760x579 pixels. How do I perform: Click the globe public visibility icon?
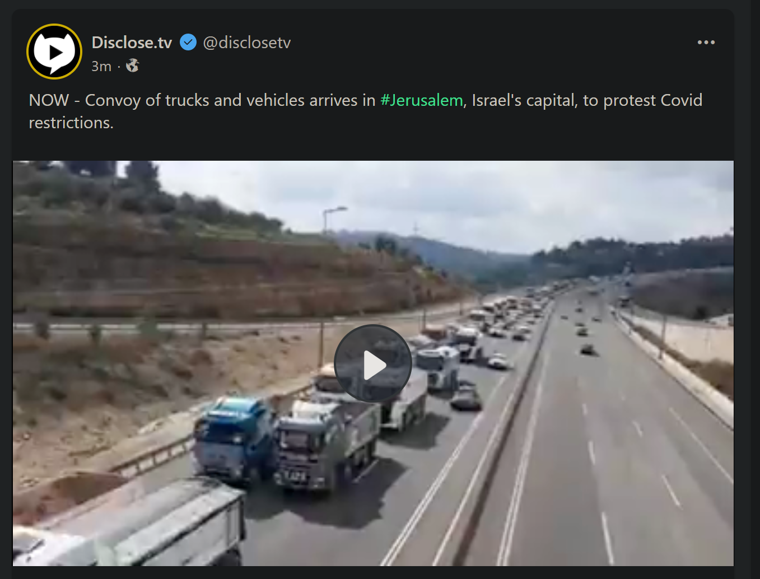click(x=133, y=66)
